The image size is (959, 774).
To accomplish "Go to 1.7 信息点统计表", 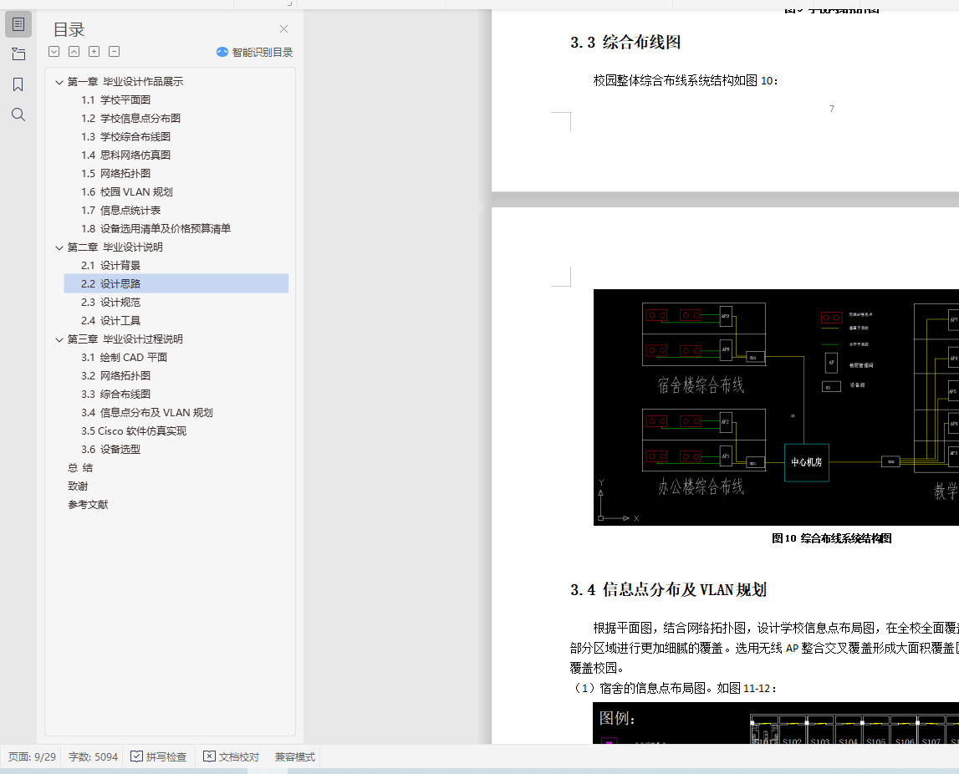I will (x=121, y=211).
